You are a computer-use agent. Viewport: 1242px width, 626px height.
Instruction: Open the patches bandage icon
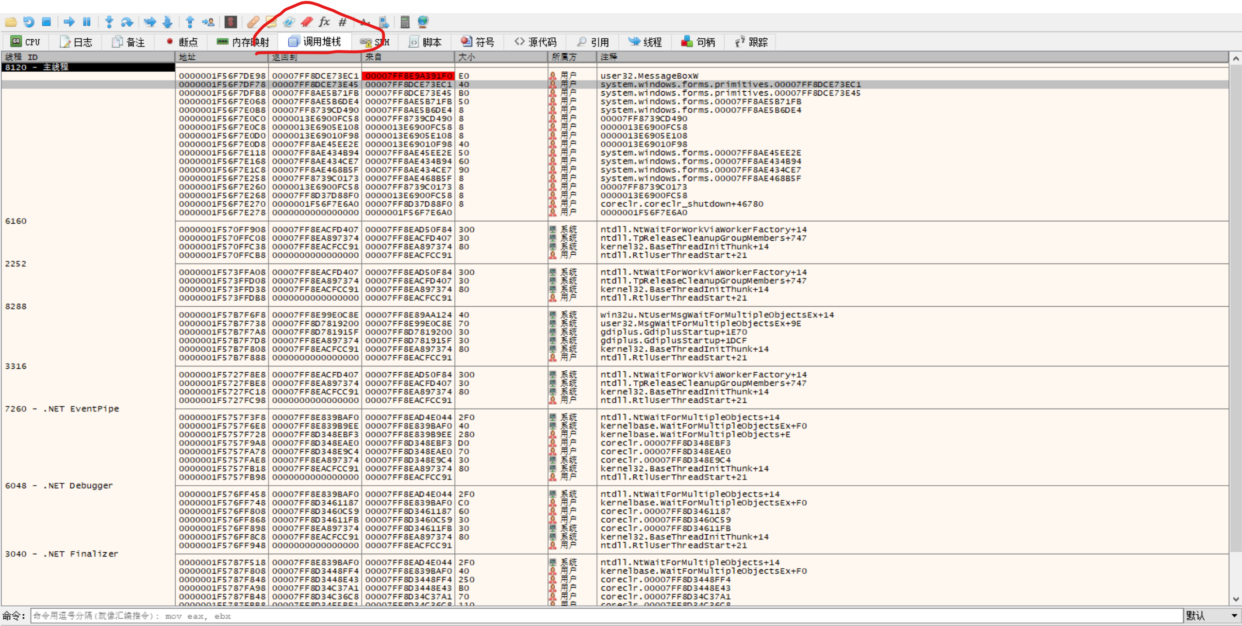pyautogui.click(x=253, y=22)
